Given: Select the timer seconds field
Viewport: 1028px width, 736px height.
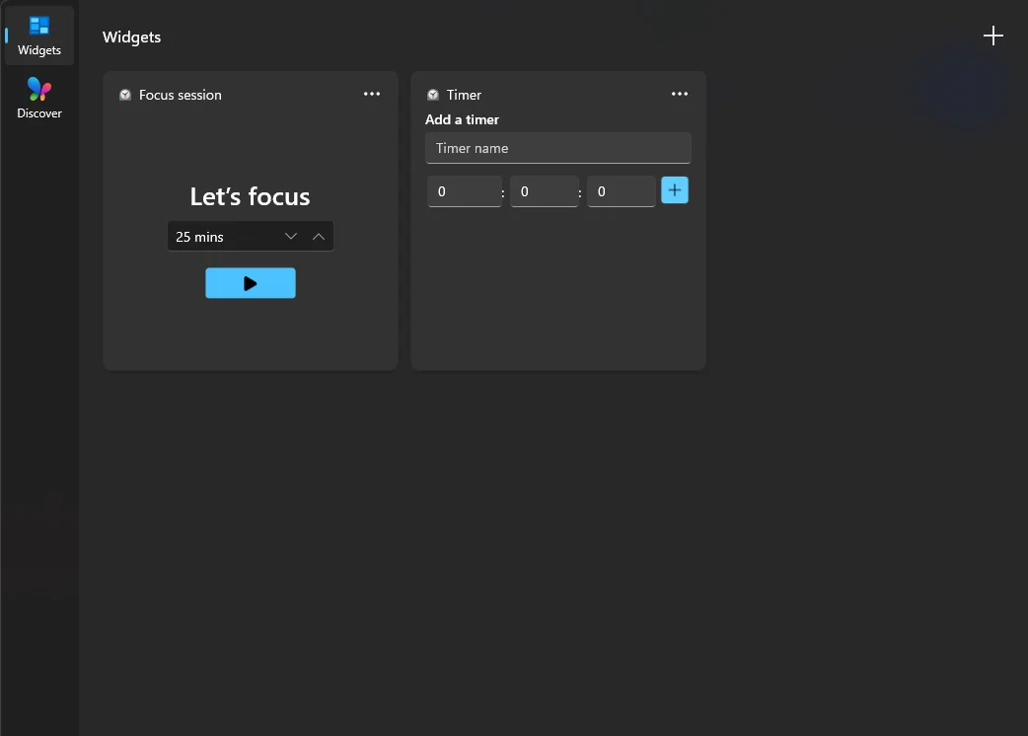Looking at the screenshot, I should pos(621,191).
